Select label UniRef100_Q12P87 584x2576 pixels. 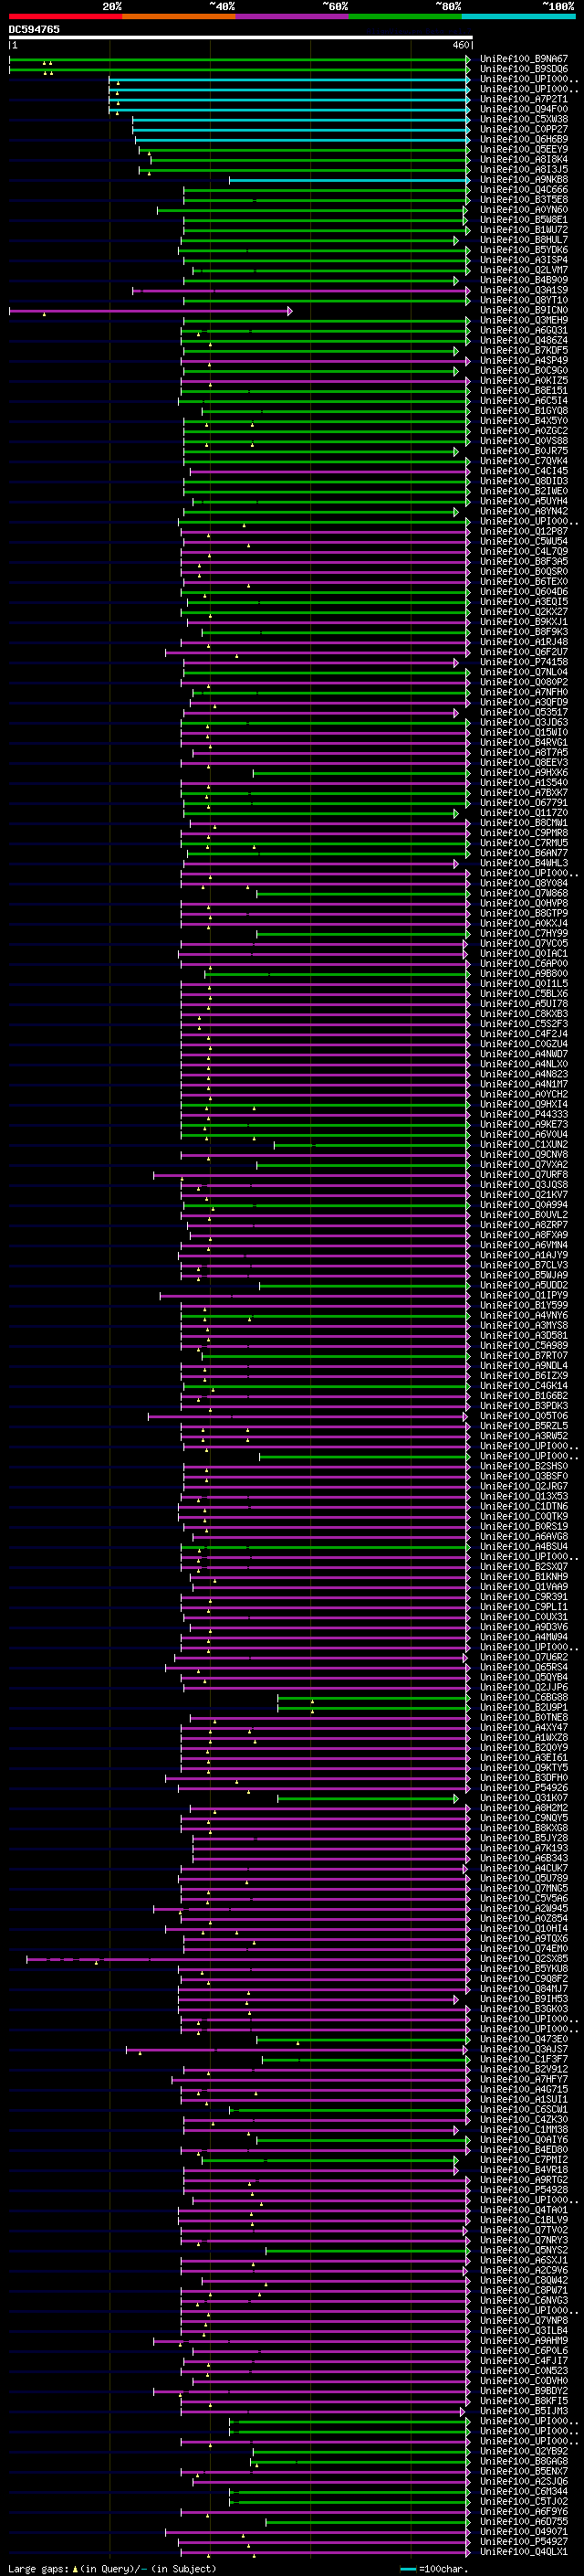click(x=523, y=531)
